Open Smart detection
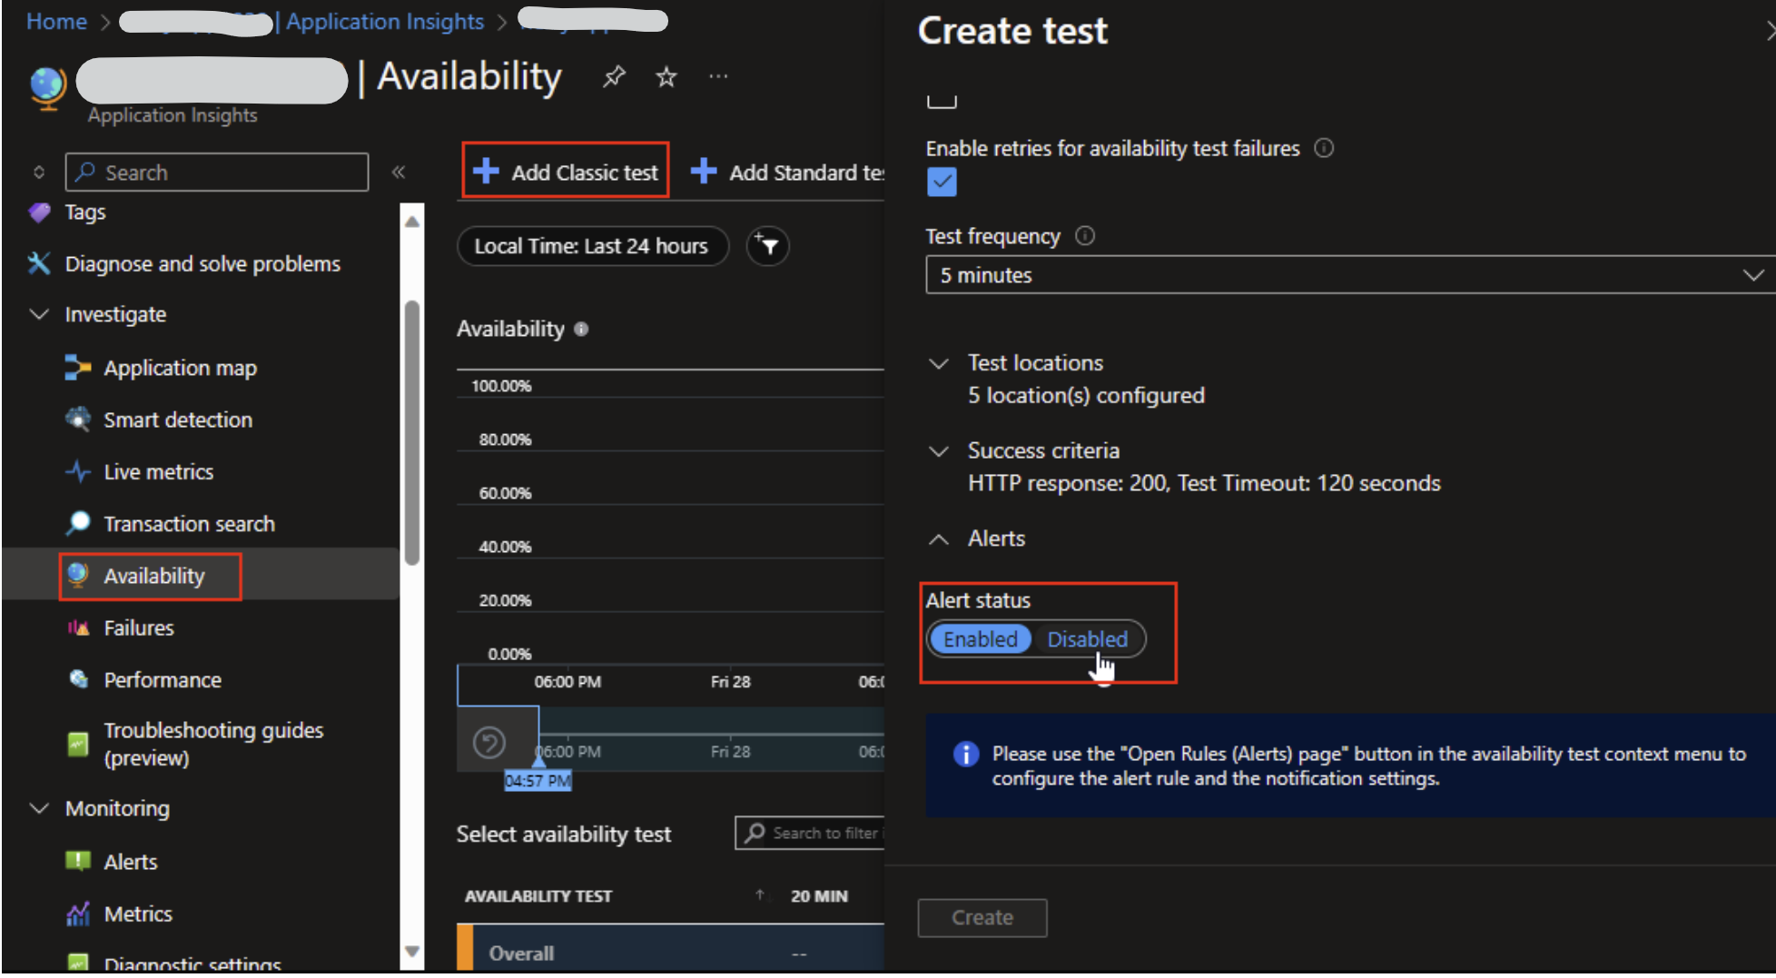Screen dimensions: 1776x978 point(178,420)
